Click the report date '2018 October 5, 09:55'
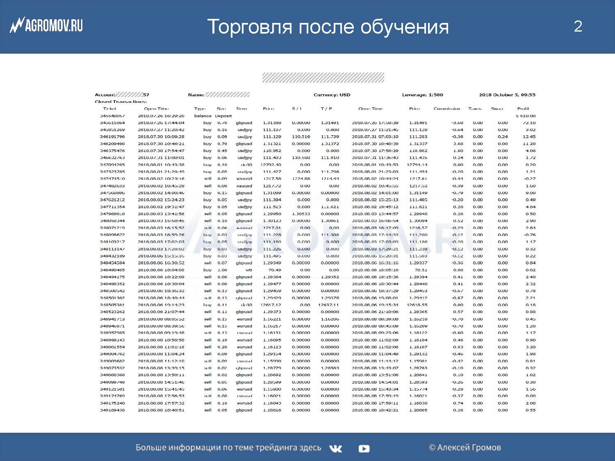This screenshot has height=461, width=615. [507, 95]
